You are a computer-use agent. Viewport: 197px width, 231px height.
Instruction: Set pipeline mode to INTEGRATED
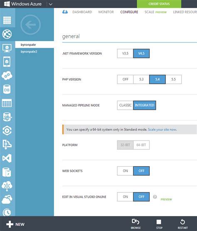coord(145,105)
